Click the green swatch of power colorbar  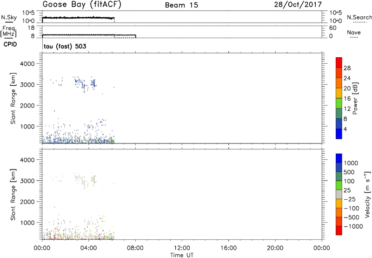pos(339,103)
